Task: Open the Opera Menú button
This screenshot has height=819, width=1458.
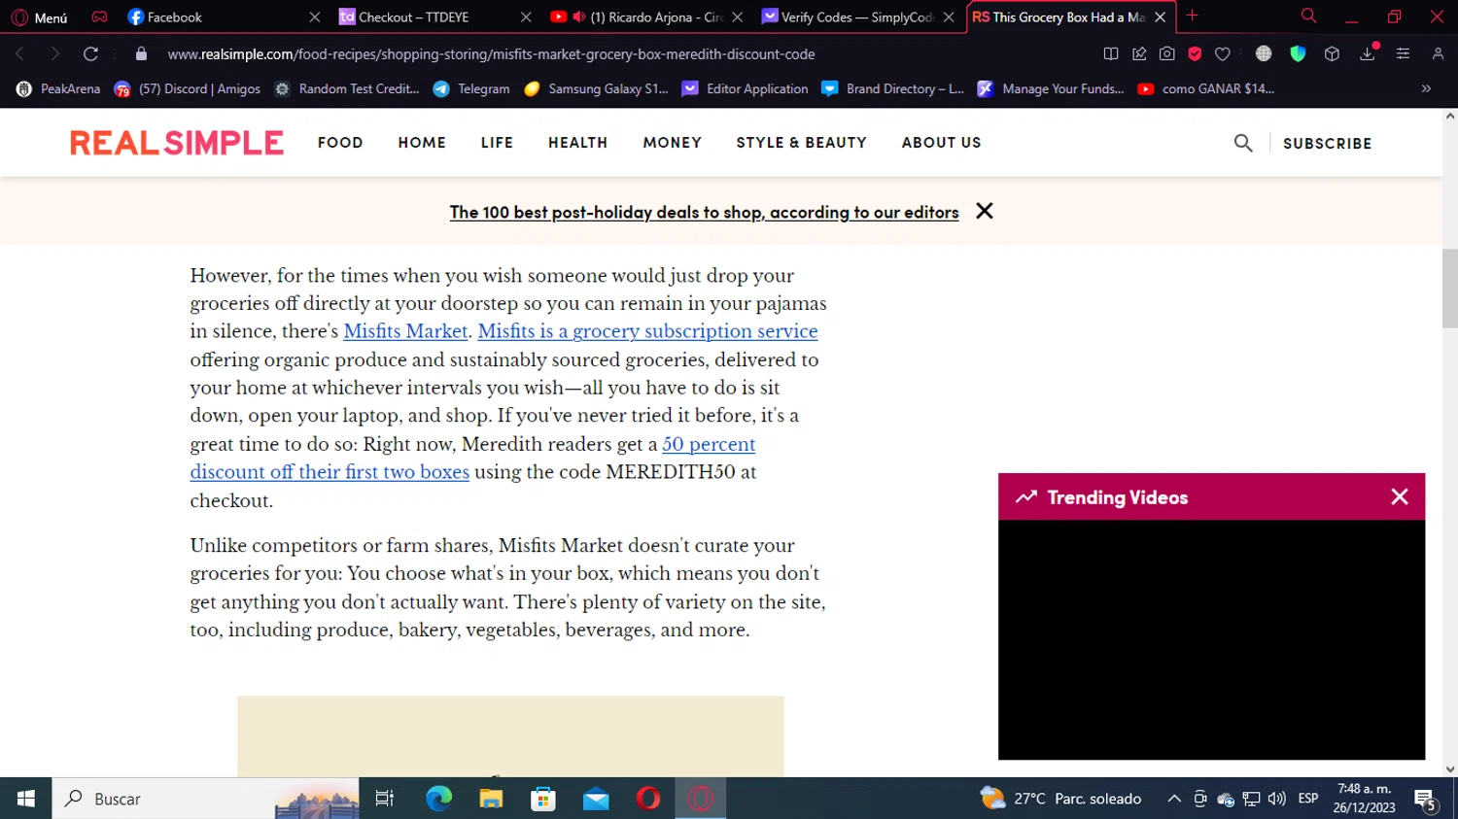Action: 39,17
